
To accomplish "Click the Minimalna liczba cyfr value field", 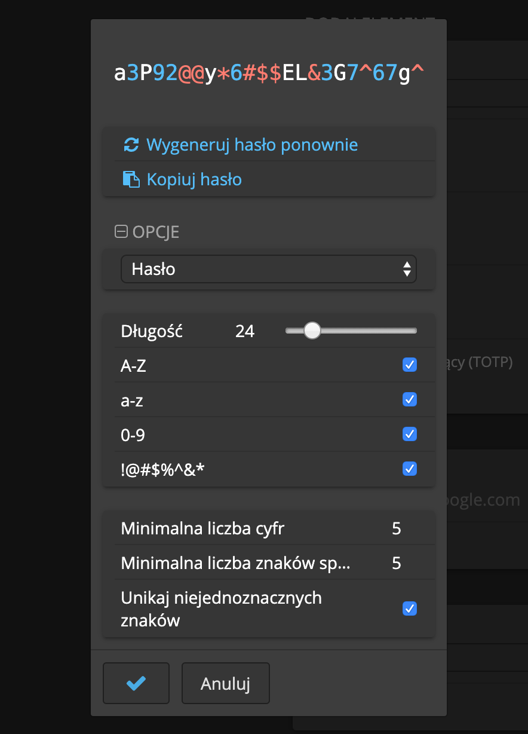I will [x=397, y=528].
